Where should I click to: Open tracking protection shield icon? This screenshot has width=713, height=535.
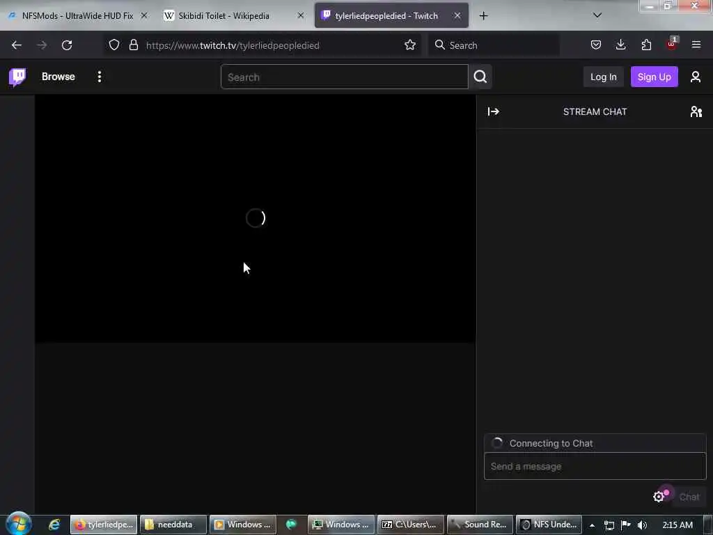pos(114,45)
